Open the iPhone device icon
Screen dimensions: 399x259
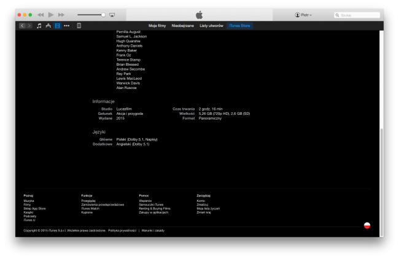point(79,26)
